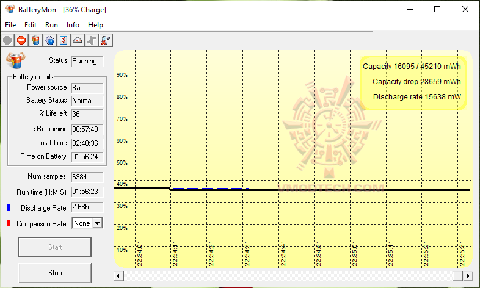Click the gear with blue info badge icon

[x=49, y=40]
